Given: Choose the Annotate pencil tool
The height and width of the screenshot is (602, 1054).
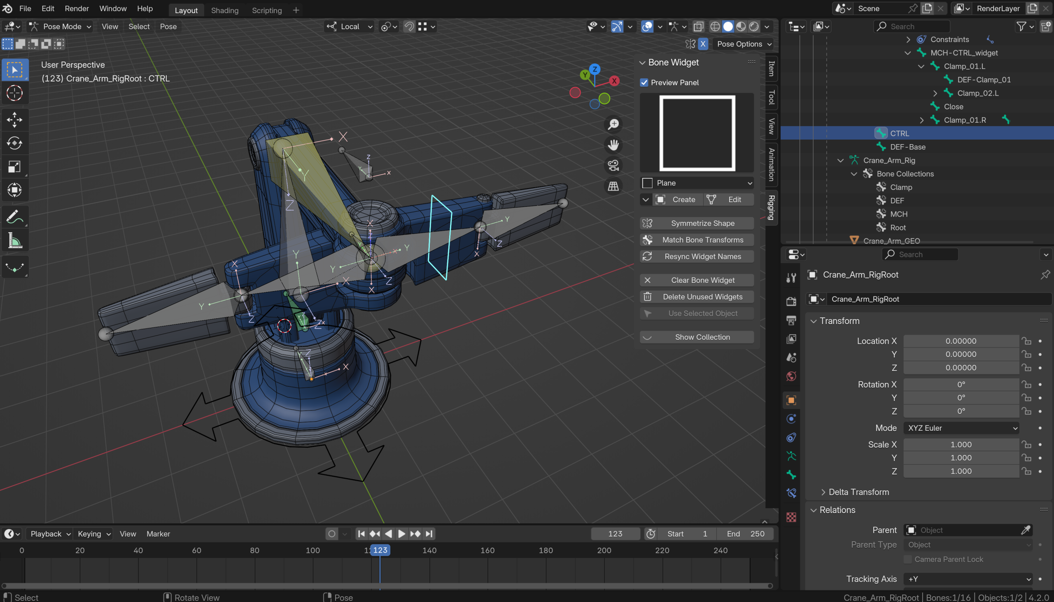Looking at the screenshot, I should pyautogui.click(x=14, y=217).
